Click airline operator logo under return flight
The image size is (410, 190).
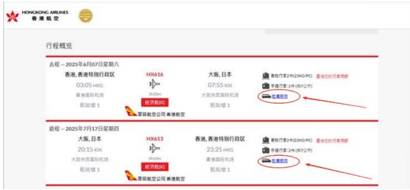click(131, 176)
